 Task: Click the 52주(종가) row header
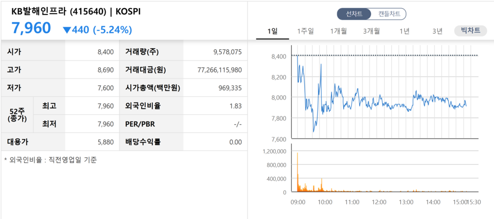point(17,115)
